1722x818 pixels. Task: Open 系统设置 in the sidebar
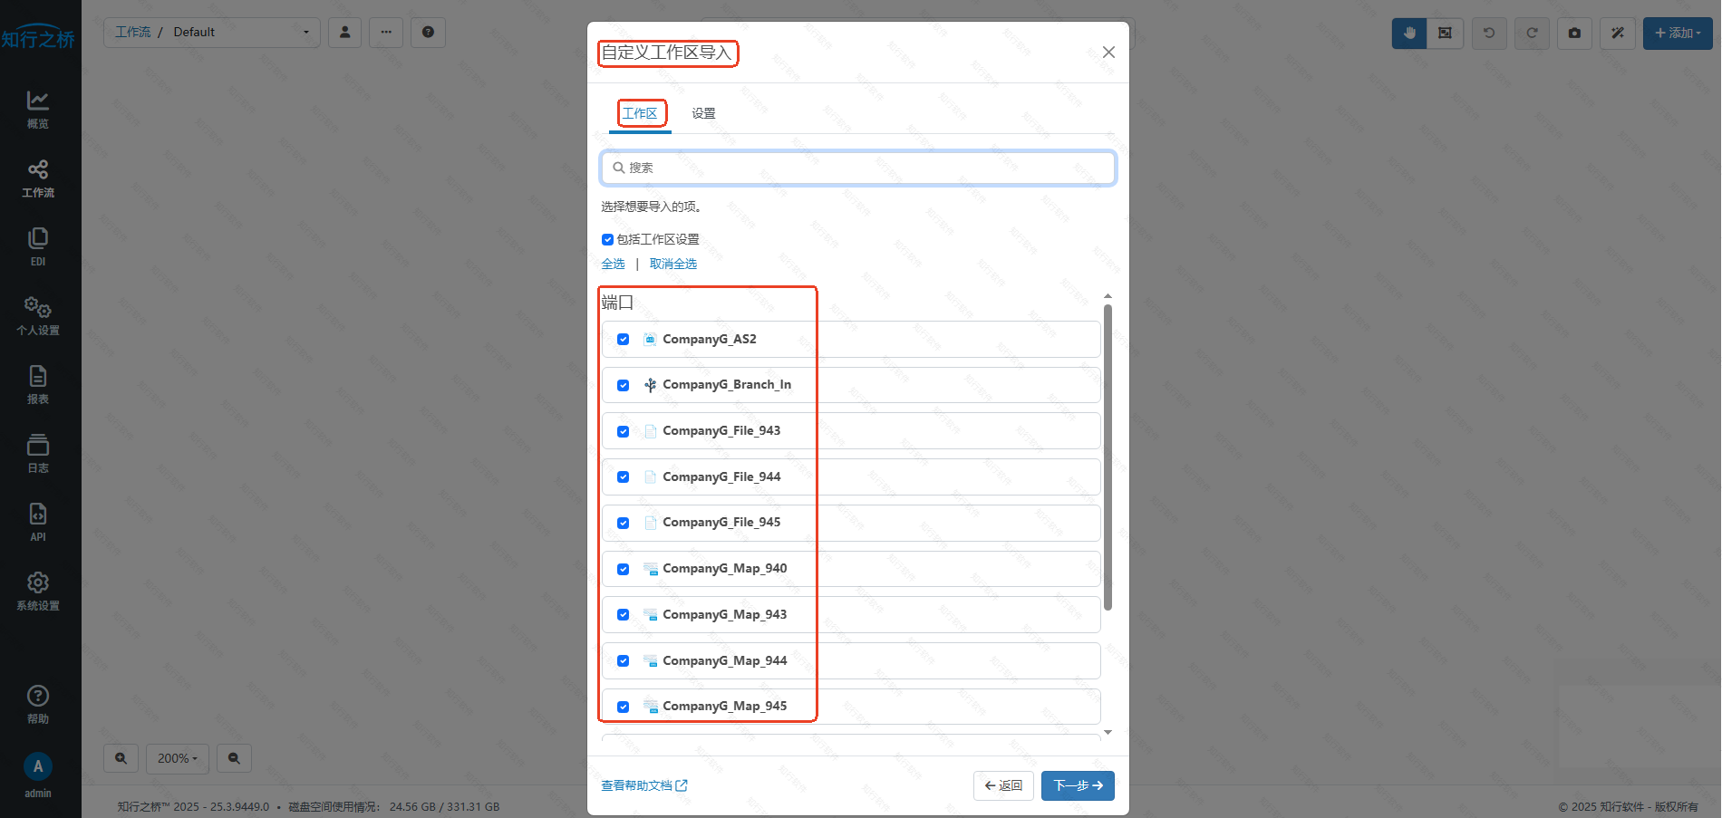pyautogui.click(x=37, y=590)
